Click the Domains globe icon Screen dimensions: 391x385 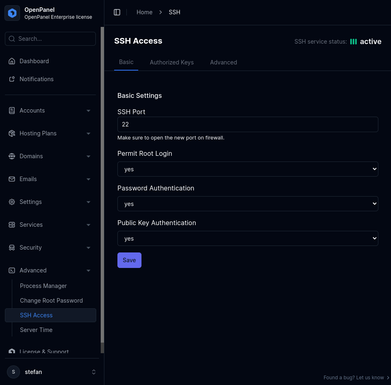point(12,156)
